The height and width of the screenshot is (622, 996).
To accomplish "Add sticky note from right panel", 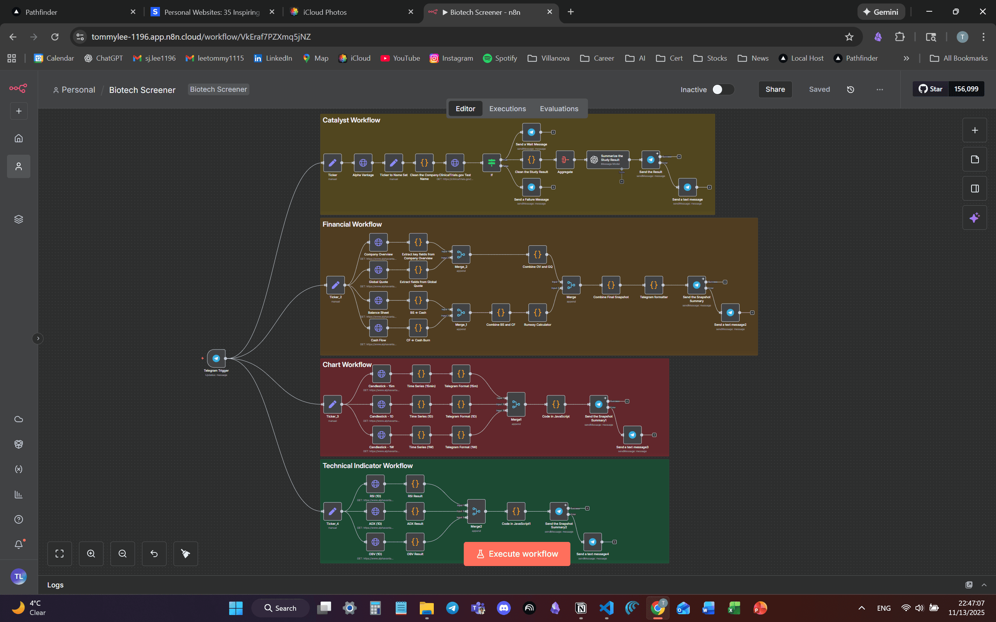I will (974, 160).
